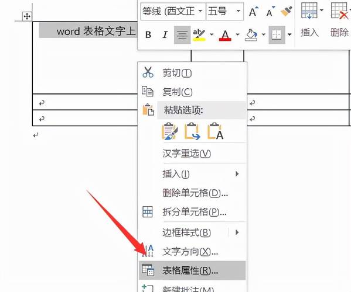Choose Keep Source Formatting paste icon
The height and width of the screenshot is (292, 351).
[170, 131]
